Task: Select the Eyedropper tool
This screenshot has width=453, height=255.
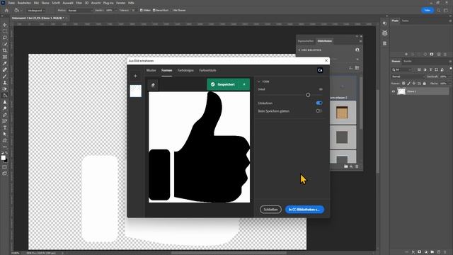Action: (5, 63)
